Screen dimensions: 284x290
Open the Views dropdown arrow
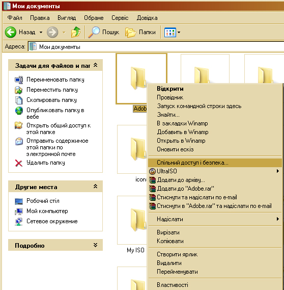point(179,33)
